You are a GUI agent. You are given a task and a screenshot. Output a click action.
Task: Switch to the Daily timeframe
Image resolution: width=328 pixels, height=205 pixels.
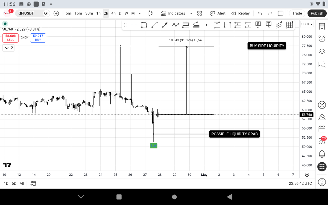120,13
